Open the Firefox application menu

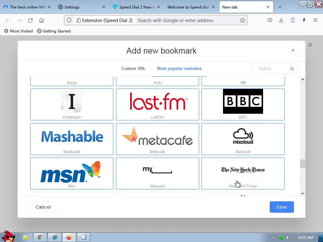pos(315,20)
